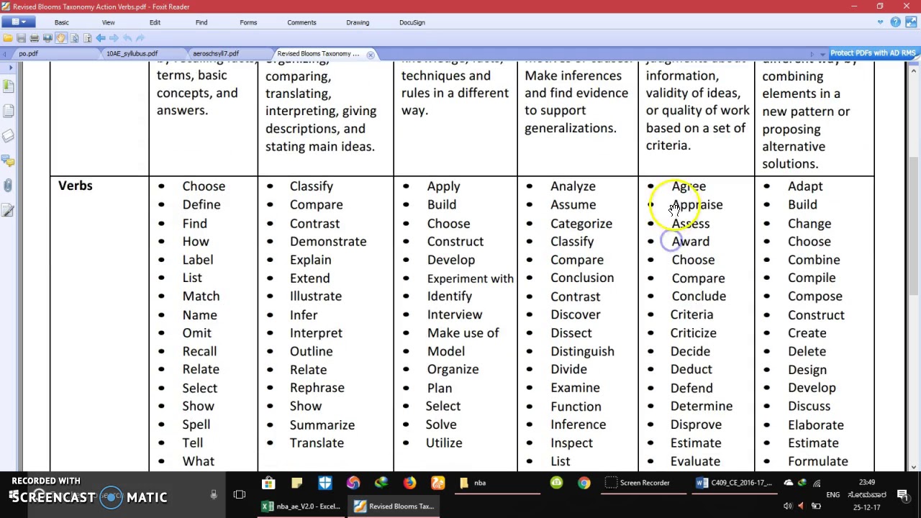The image size is (921, 518).
Task: Go to the next page arrow
Action: point(114,37)
